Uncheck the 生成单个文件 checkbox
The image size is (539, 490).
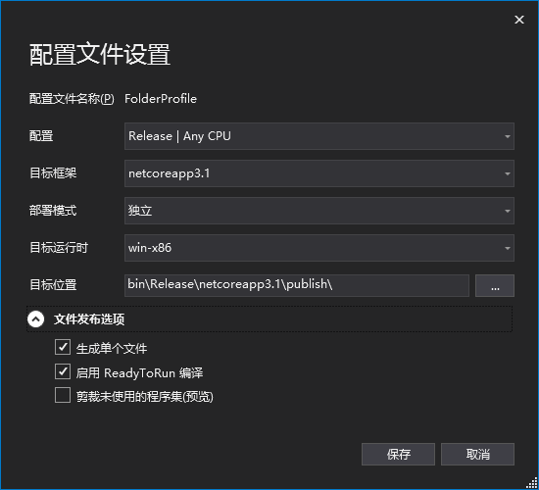[x=63, y=347]
